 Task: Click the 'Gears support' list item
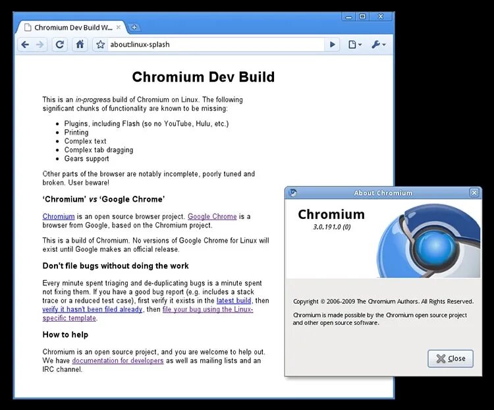click(x=87, y=159)
